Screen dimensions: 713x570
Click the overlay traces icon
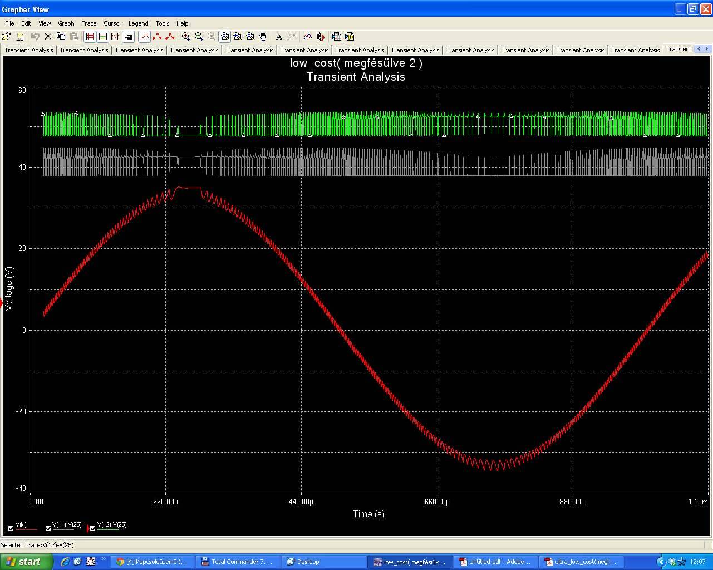coord(308,37)
